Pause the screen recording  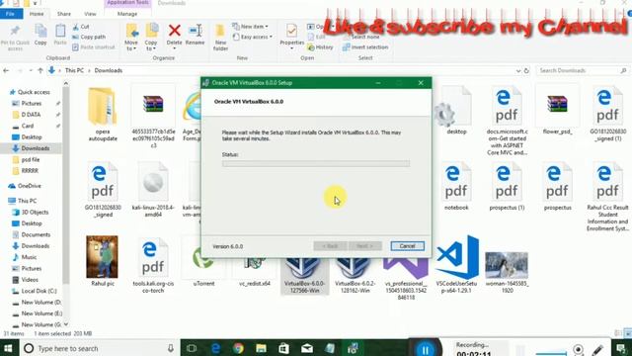click(x=425, y=349)
